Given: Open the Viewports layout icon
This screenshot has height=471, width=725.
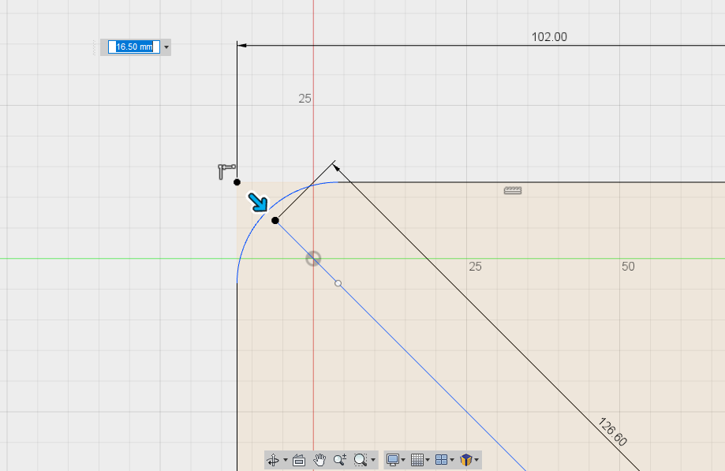Looking at the screenshot, I should [442, 460].
